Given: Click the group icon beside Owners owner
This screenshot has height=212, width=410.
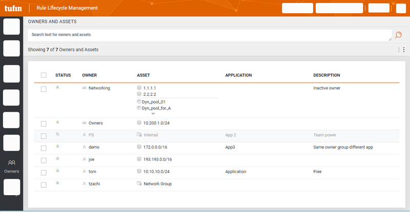Looking at the screenshot, I should coord(84,123).
